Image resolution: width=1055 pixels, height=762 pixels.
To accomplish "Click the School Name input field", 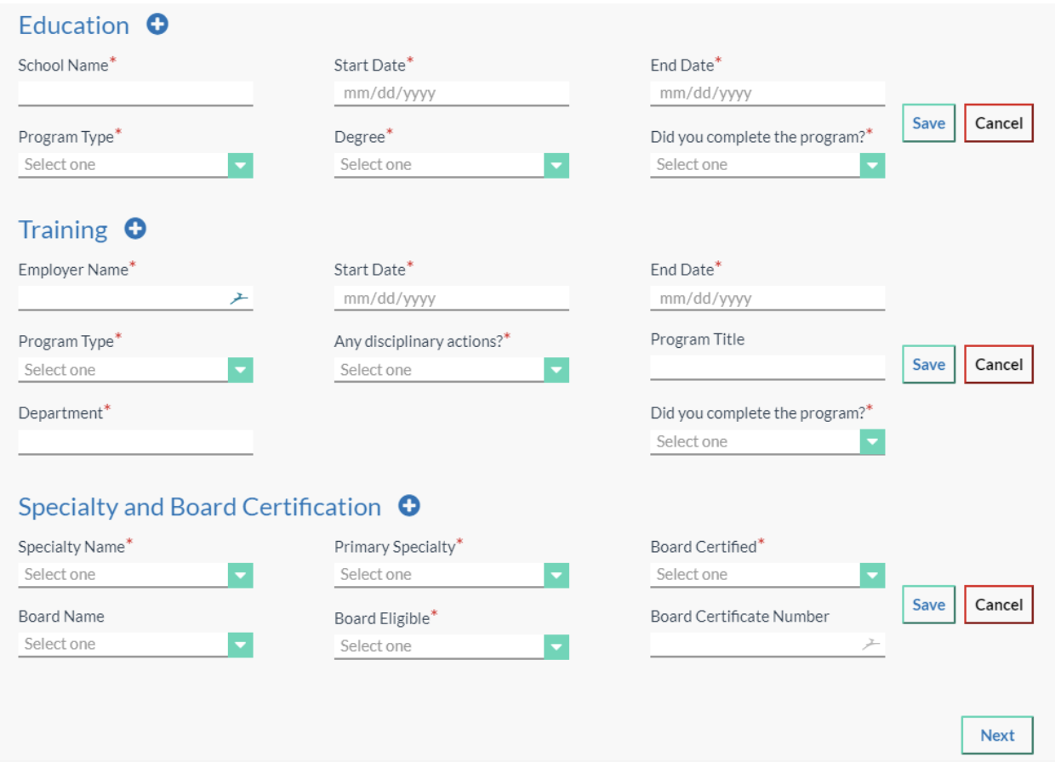I will pos(134,92).
